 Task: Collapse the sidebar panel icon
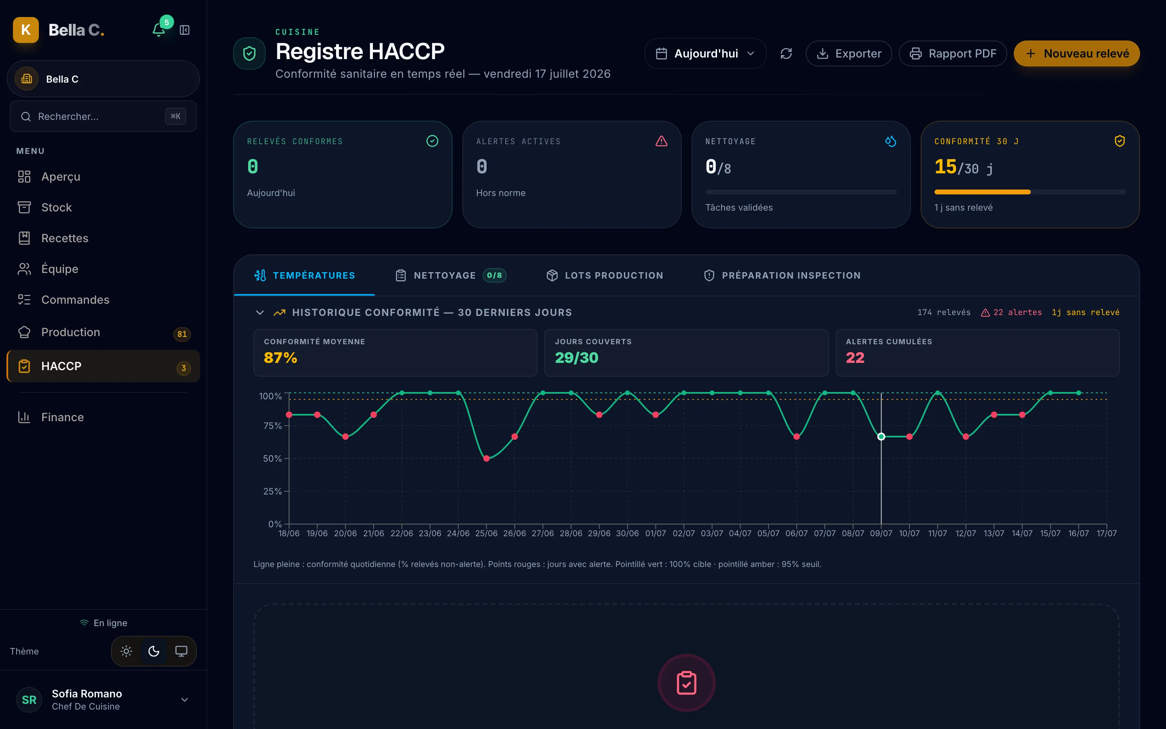click(x=185, y=30)
